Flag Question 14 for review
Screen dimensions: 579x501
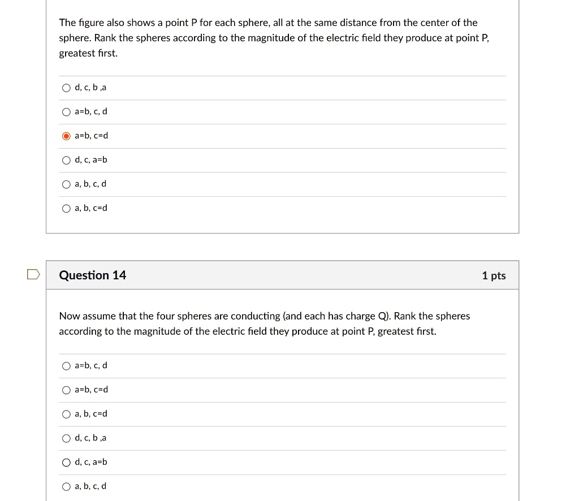34,275
